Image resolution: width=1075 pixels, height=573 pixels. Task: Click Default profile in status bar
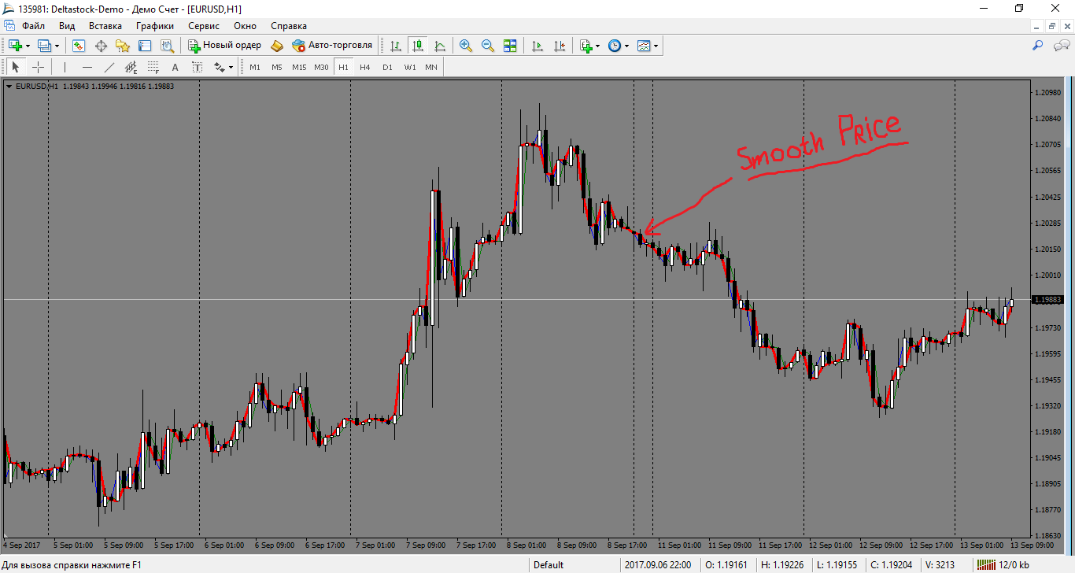point(549,564)
